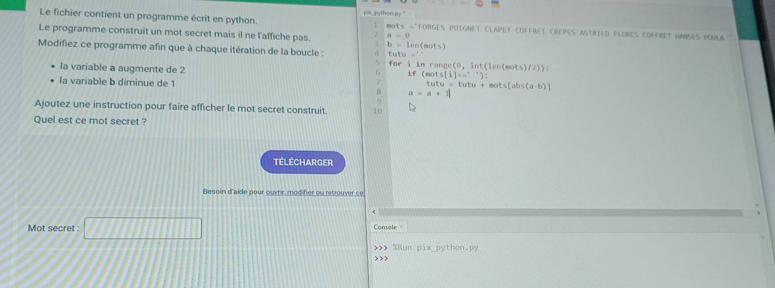Image resolution: width=775 pixels, height=288 pixels.
Task: Click the console vertical scrollbar up arrow
Action: click(764, 237)
